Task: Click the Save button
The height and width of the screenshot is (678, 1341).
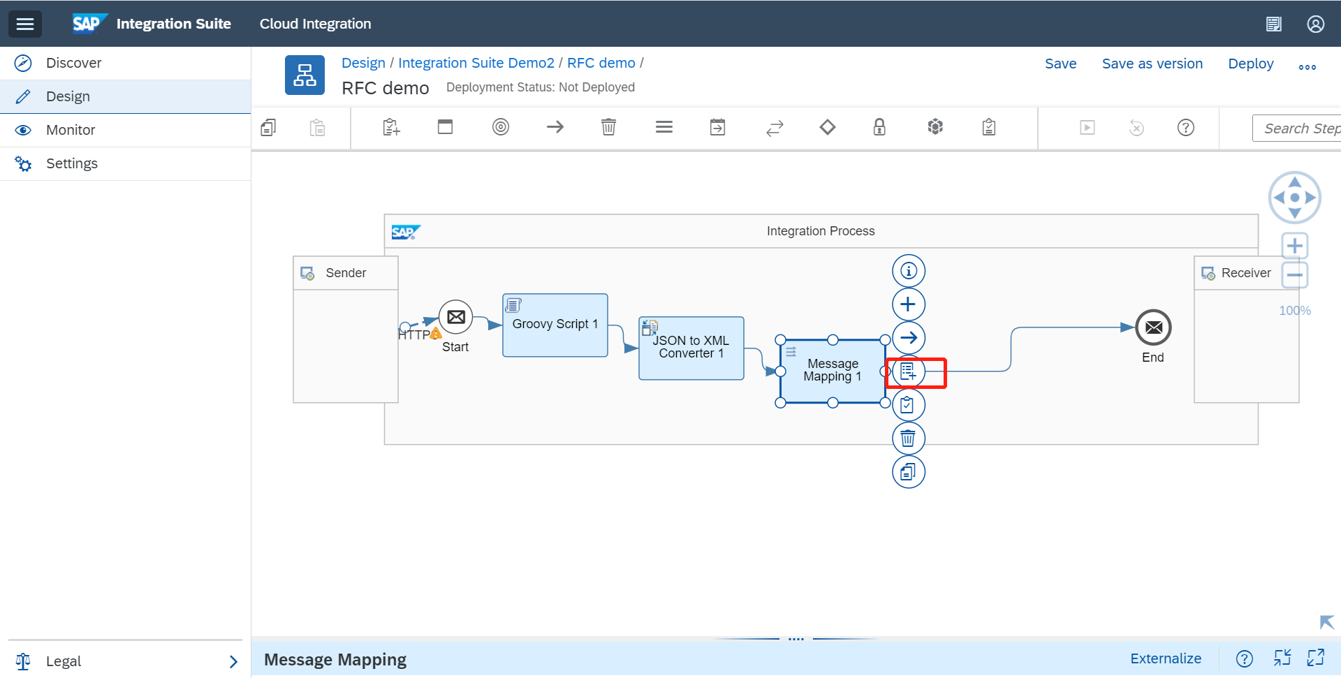Action: (1061, 64)
